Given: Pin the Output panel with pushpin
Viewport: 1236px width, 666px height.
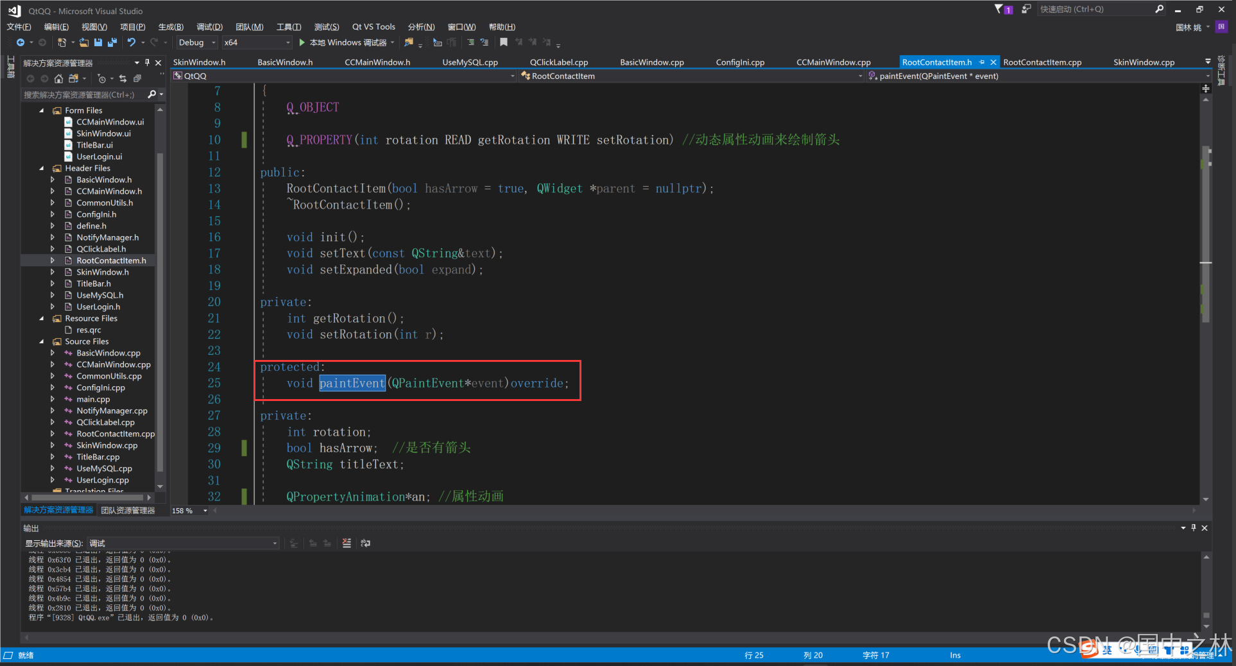Looking at the screenshot, I should pos(1194,527).
